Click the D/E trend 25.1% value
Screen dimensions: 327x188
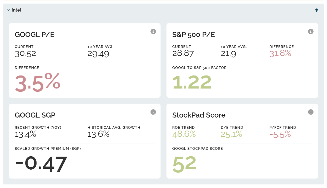tap(231, 134)
